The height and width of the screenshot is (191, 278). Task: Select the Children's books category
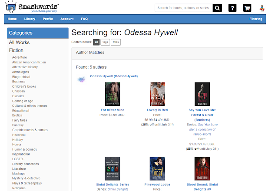tap(24, 86)
